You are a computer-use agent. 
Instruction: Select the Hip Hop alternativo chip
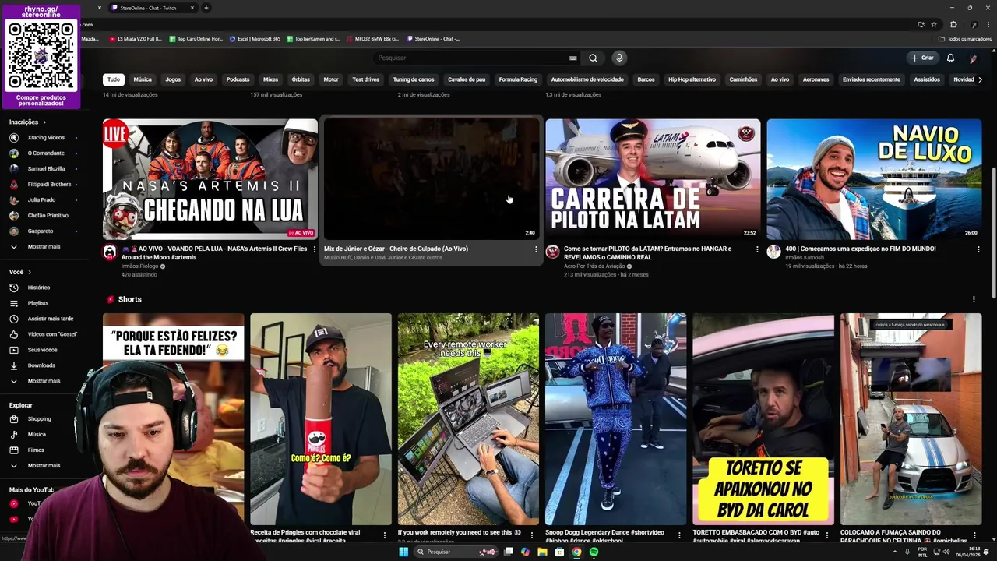click(x=692, y=79)
